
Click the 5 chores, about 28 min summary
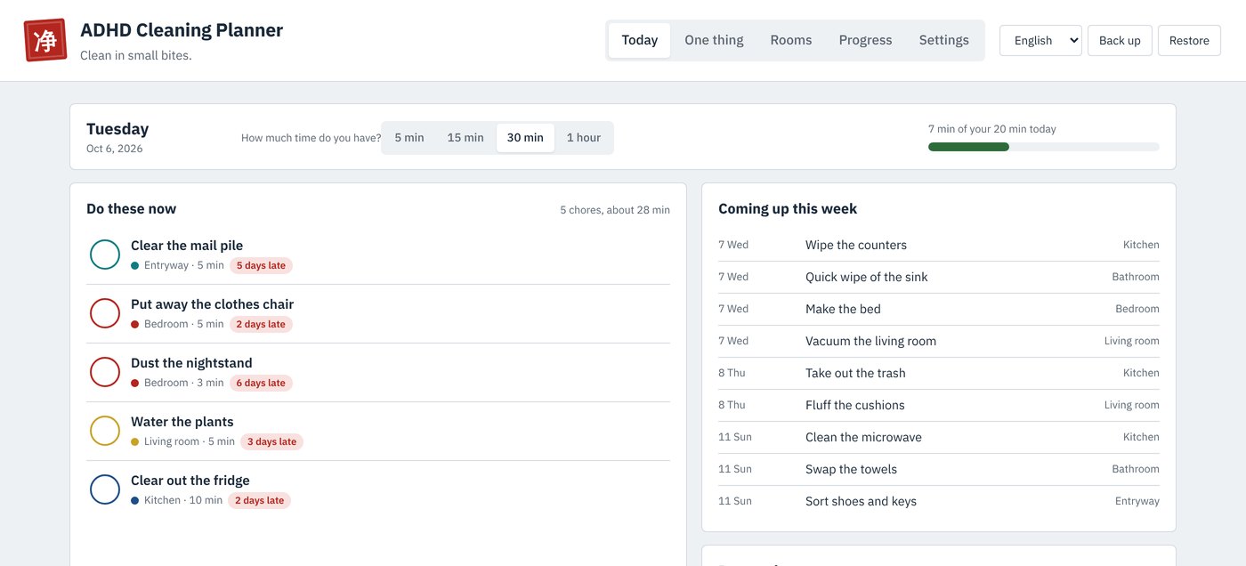[x=615, y=210]
